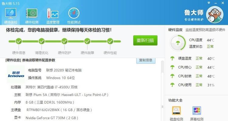
Task: Open the 硬件体检 hardware checkup tab
Action: (11, 16)
